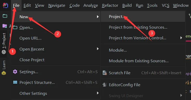
Task: Click the EditorConfig File mouse icon
Action: (x=104, y=85)
